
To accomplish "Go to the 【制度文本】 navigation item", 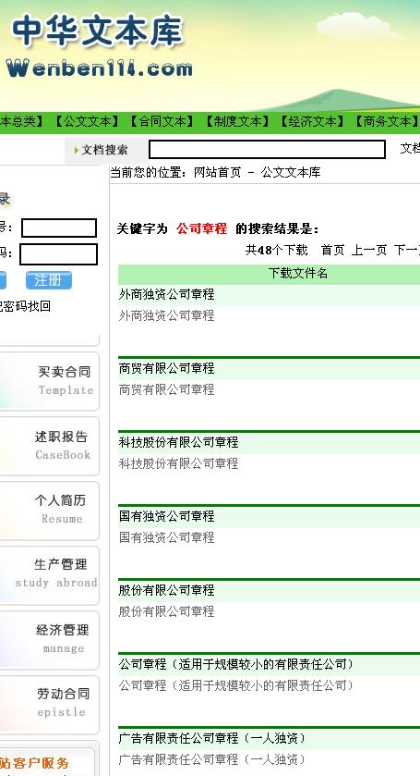I will tap(236, 122).
